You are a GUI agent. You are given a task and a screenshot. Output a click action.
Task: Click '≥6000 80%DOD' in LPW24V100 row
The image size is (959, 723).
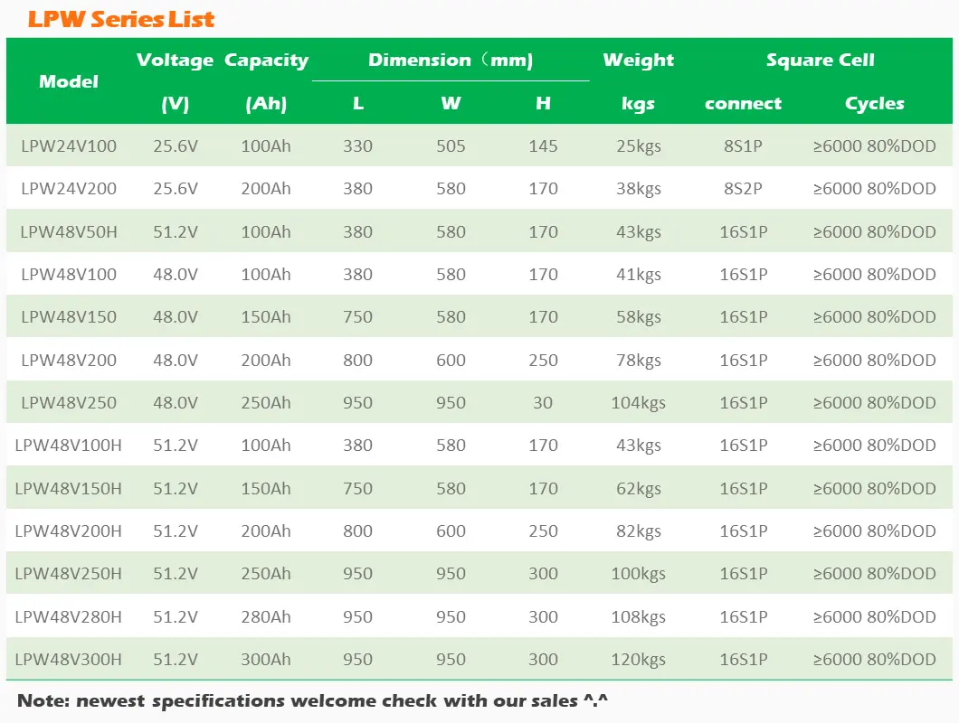(875, 146)
